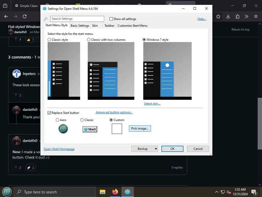Switch to Start Menu Style tab

point(57,25)
